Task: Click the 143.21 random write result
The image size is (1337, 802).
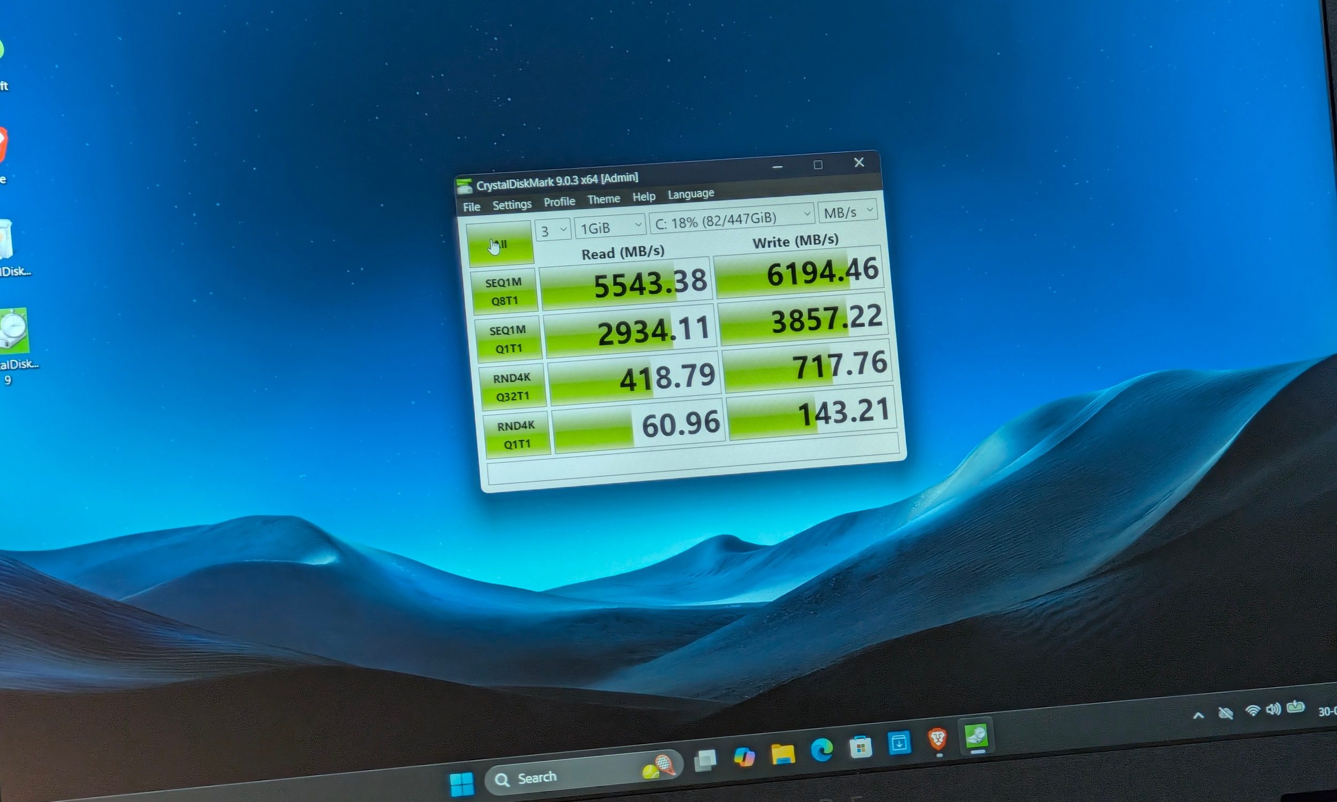Action: [x=811, y=414]
